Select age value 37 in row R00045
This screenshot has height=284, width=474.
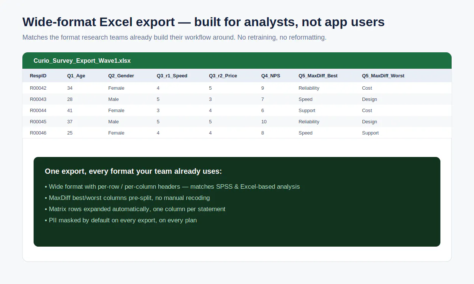70,121
